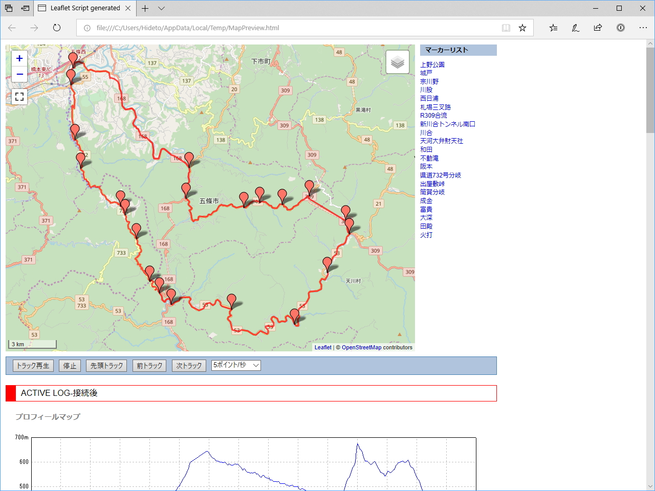Select R309合流 in the marker list
This screenshot has height=491, width=655.
(433, 116)
